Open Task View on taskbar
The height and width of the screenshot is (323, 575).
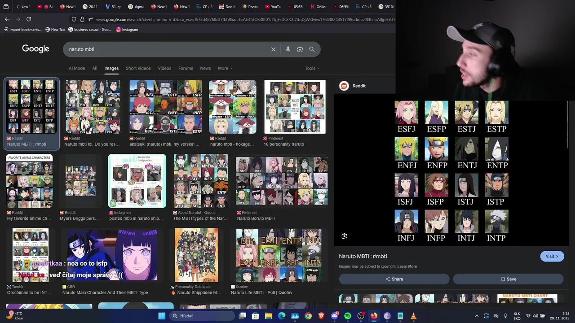click(x=243, y=316)
